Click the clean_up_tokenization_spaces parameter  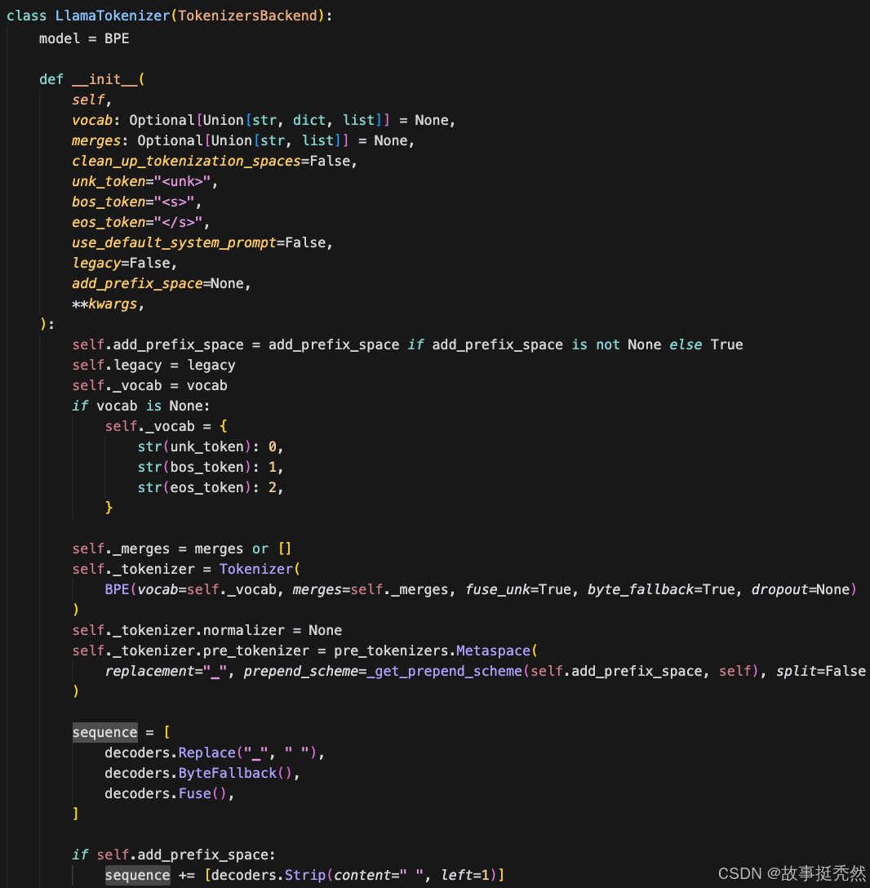point(186,161)
